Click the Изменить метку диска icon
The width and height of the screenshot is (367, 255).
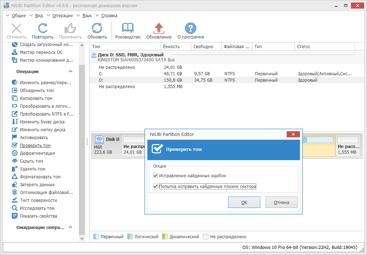click(15, 129)
